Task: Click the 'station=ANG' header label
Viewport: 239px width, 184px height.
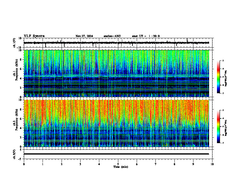Action: 112,36
